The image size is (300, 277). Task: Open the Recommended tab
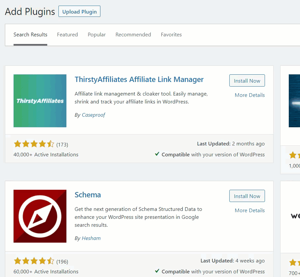(133, 35)
